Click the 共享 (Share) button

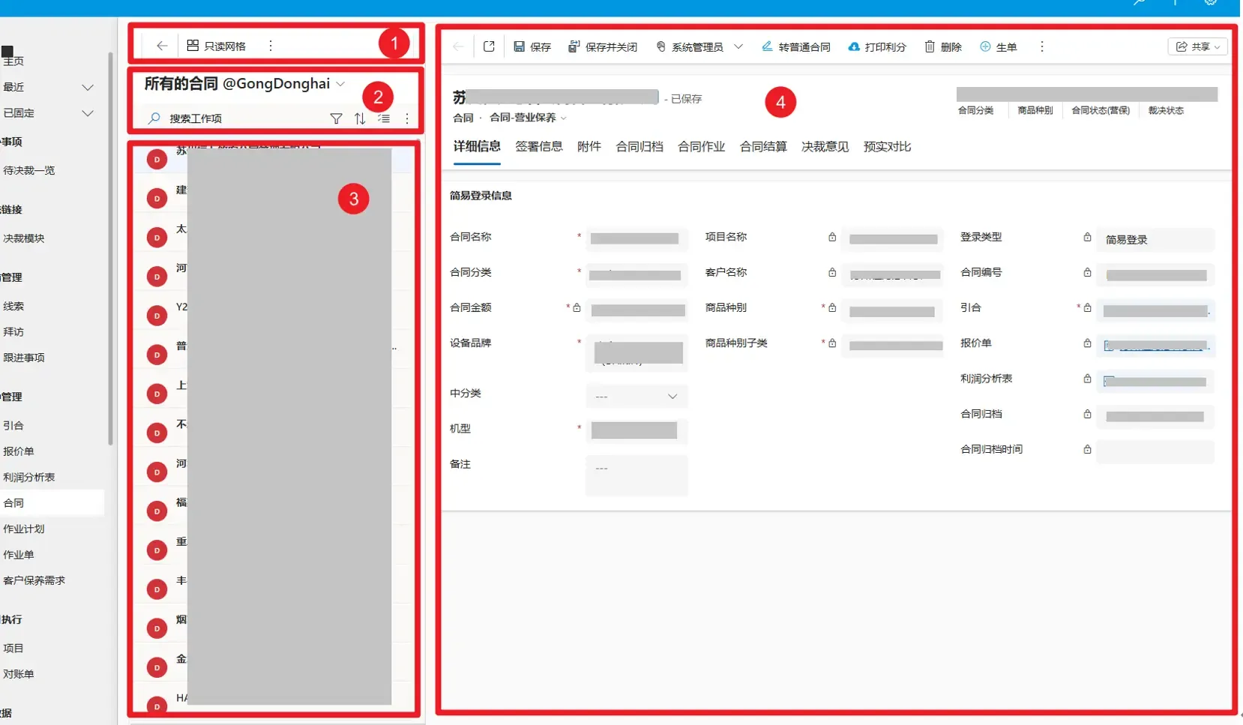tap(1197, 46)
